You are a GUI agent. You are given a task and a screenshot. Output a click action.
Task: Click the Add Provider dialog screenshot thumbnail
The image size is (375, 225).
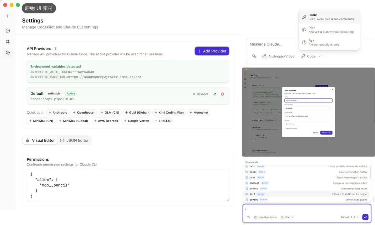[308, 112]
